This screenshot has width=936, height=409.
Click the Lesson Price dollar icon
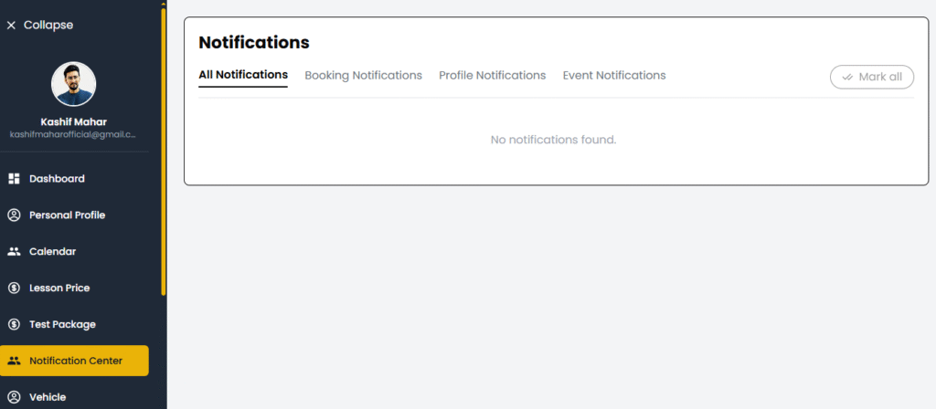(x=14, y=288)
